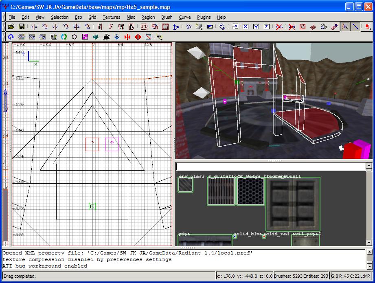
Task: Click the free scale icon
Action: (235, 26)
